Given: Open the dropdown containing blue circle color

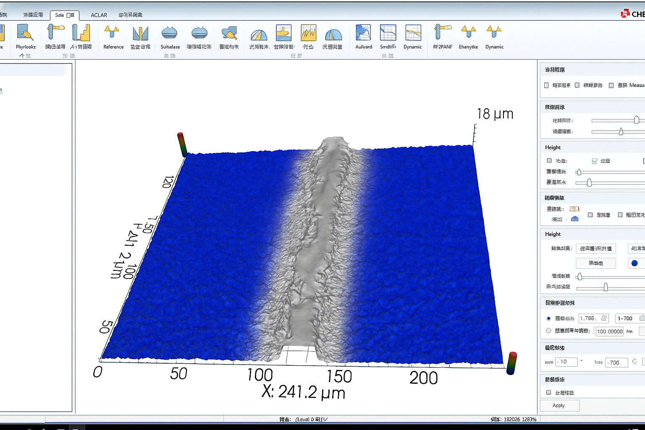Looking at the screenshot, I should [x=636, y=263].
